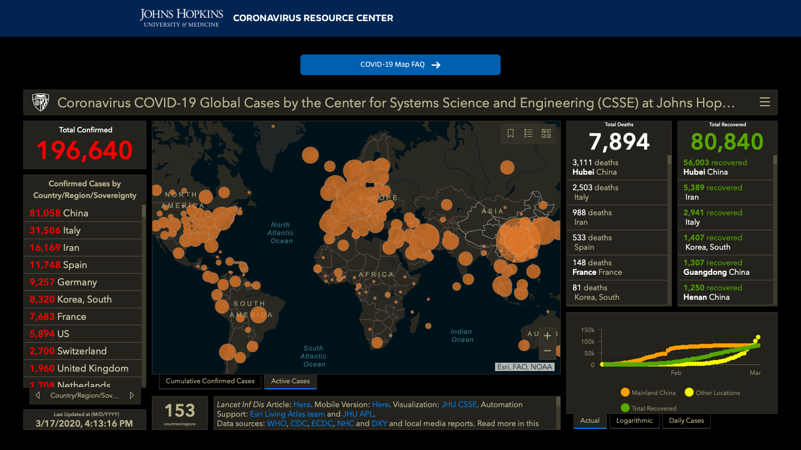This screenshot has height=450, width=801.
Task: Select US in confirmed cases list
Action: (x=82, y=334)
